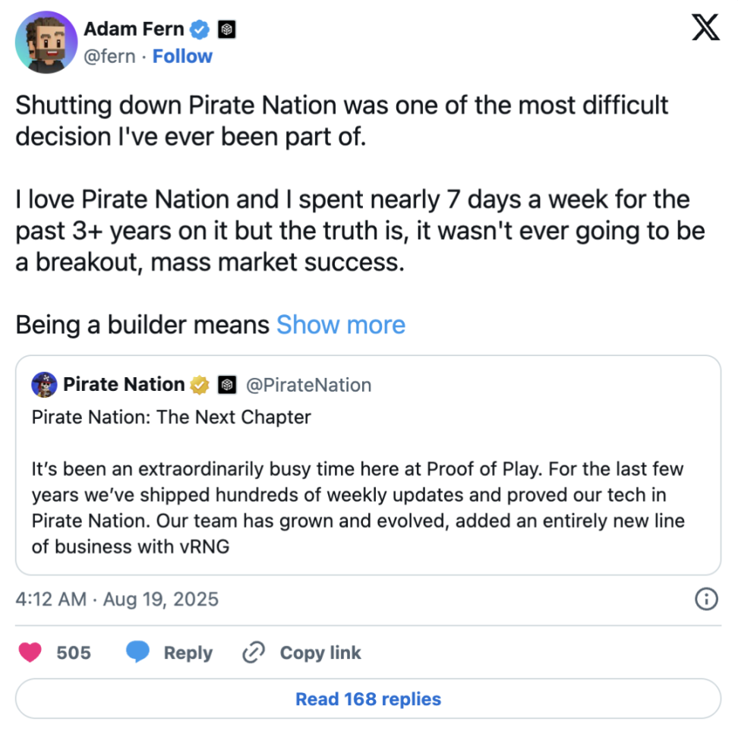The height and width of the screenshot is (734, 738).
Task: Click Pirate Nation's gold verified badge
Action: [x=200, y=385]
